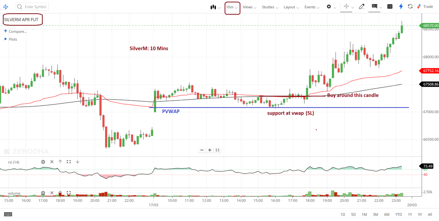439x221 pixels.
Task: Expand the crosshair options arrow
Action: click(x=353, y=8)
